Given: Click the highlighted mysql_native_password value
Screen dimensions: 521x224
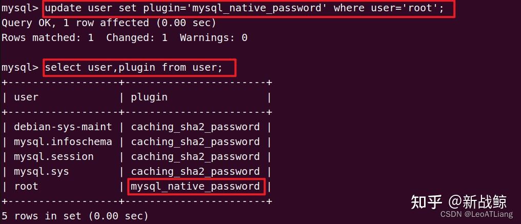Looking at the screenshot, I should 195,187.
